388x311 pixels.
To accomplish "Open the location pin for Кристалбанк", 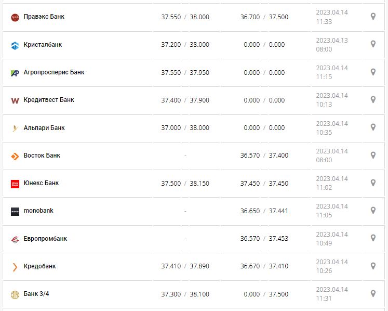I will tap(372, 44).
